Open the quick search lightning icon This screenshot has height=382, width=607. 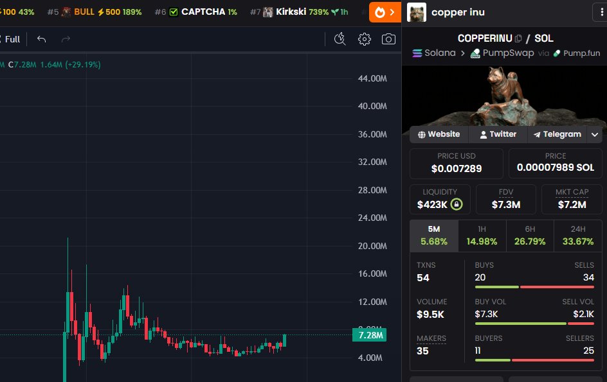point(340,39)
